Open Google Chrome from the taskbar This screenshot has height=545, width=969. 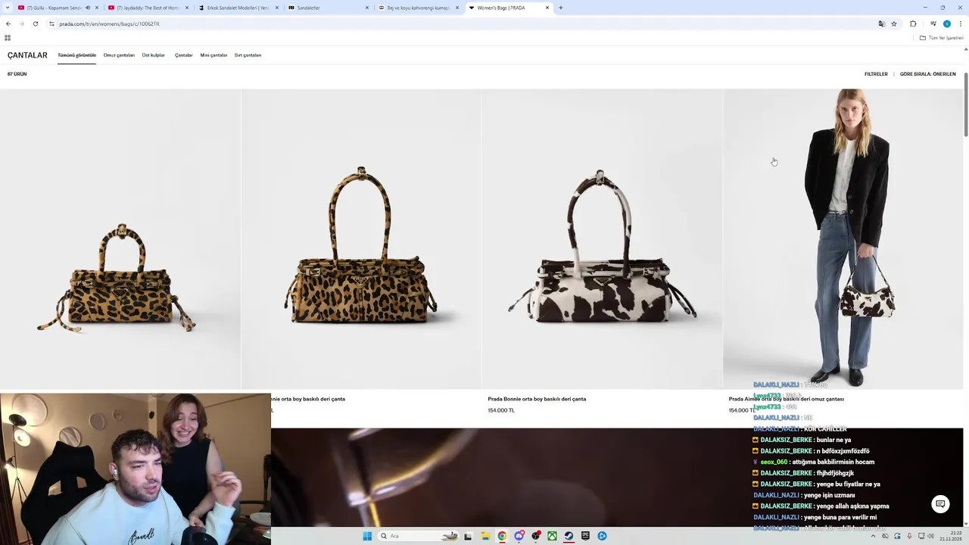(x=502, y=536)
